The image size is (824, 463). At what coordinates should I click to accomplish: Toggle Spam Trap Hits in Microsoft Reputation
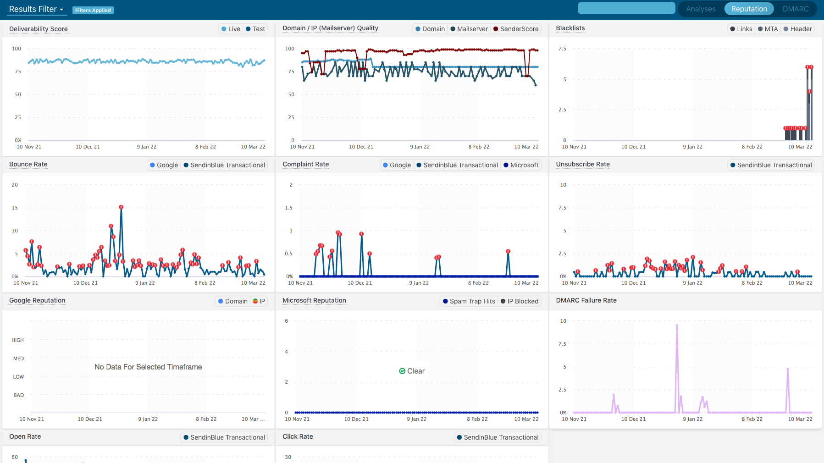click(x=469, y=301)
